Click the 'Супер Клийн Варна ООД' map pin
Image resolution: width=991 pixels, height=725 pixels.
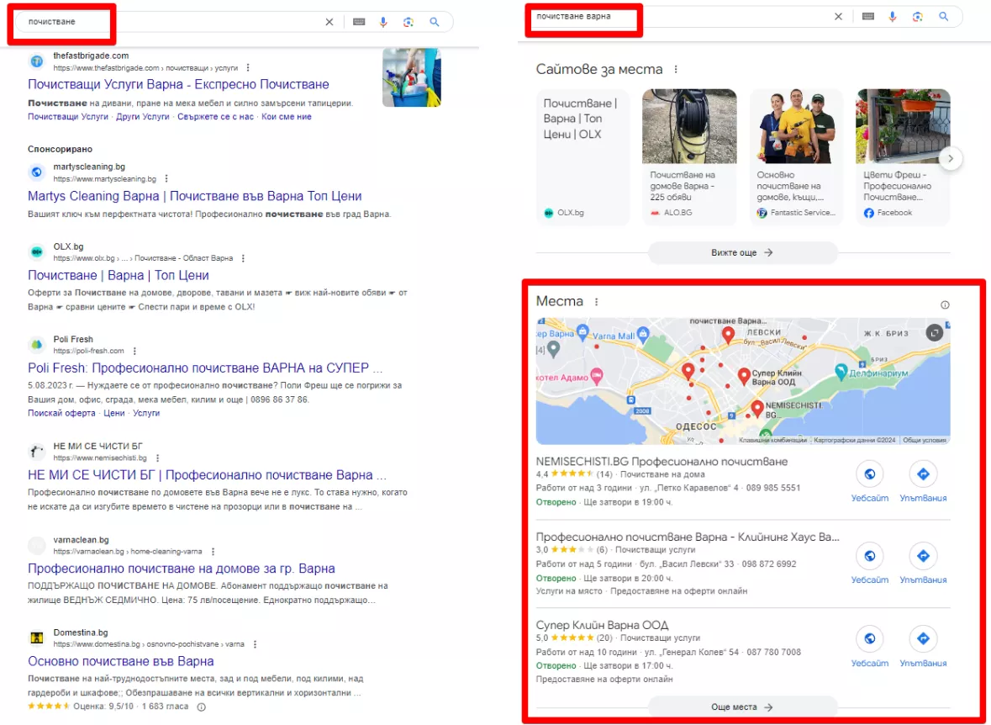[x=744, y=377]
